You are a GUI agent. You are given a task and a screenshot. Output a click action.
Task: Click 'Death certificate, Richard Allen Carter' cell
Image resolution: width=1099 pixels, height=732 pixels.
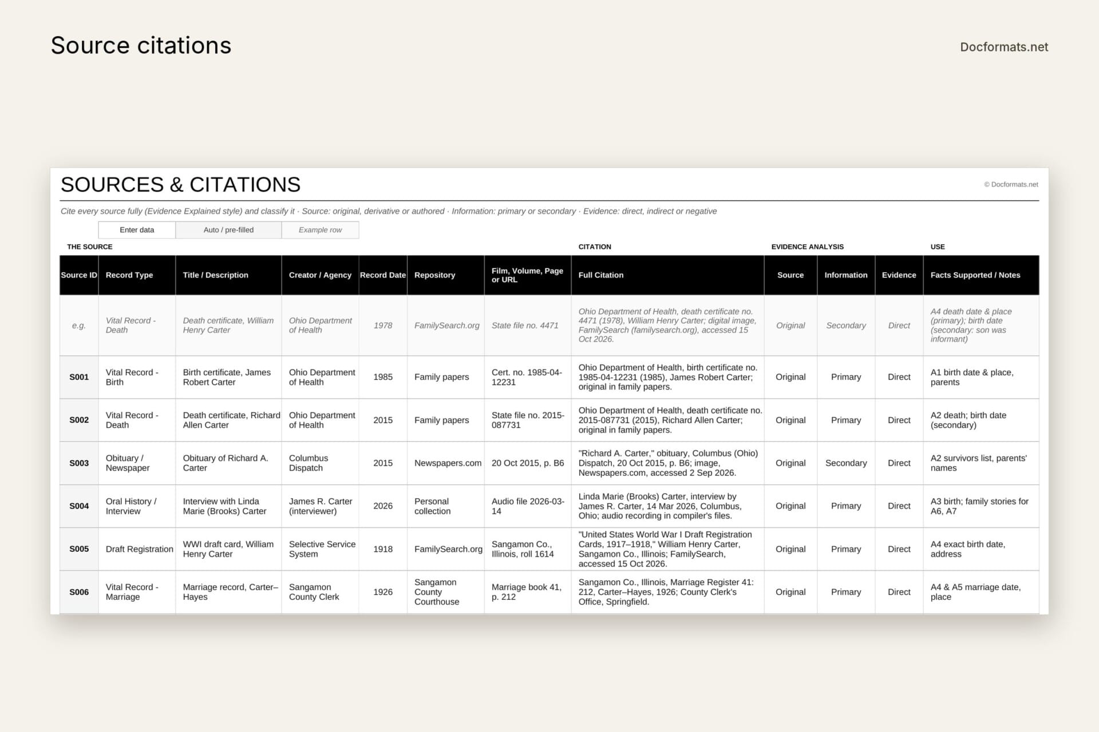click(228, 420)
